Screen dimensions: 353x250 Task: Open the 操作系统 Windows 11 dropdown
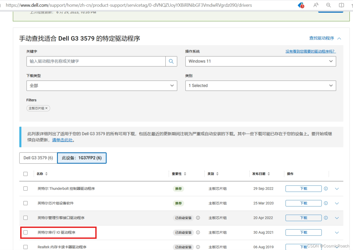click(261, 61)
